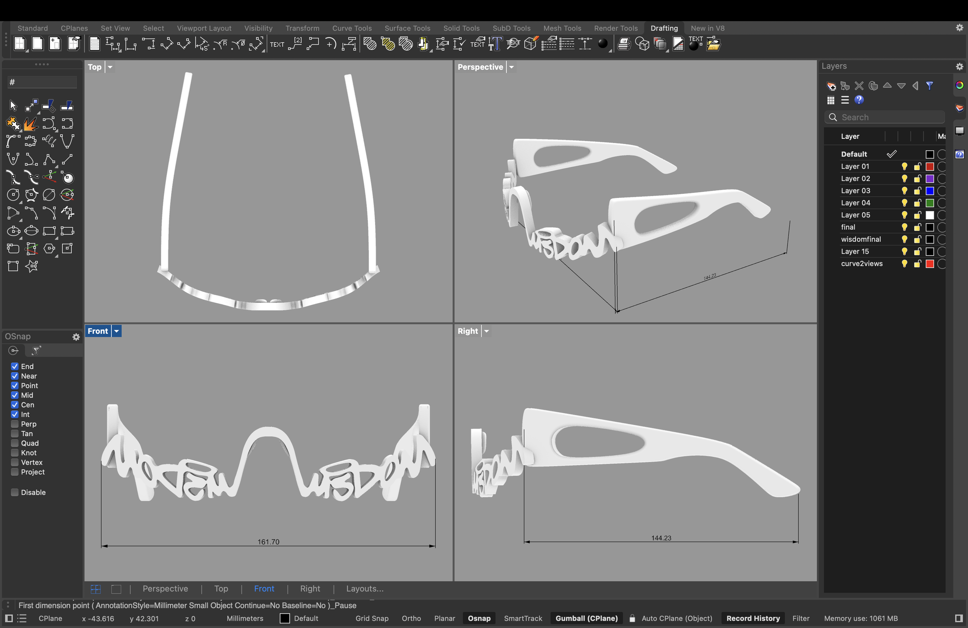Move the layer down with the down triangle

point(901,86)
